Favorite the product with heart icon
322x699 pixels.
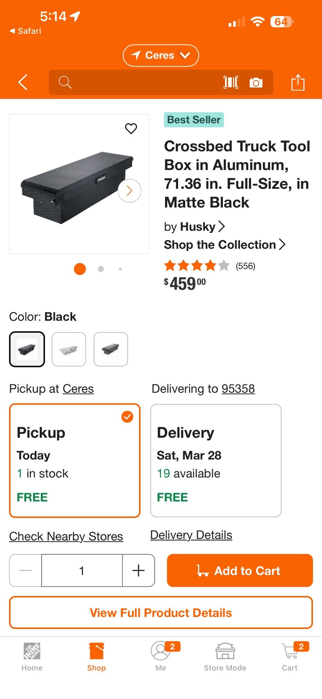[131, 129]
